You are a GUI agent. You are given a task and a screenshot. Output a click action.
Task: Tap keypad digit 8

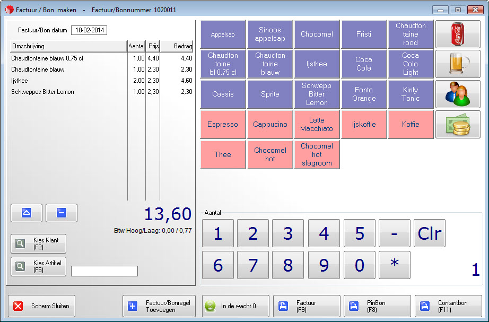pyautogui.click(x=288, y=265)
